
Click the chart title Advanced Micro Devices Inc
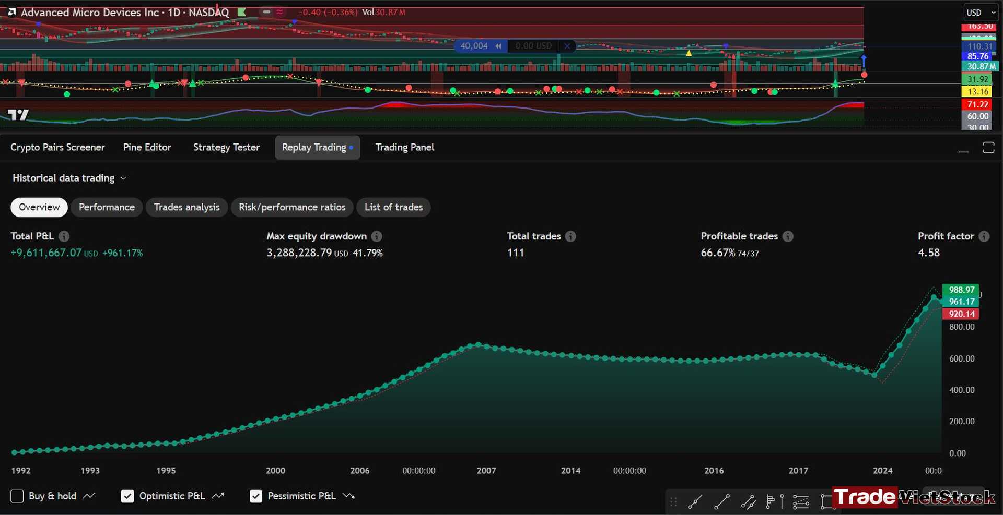coord(89,12)
